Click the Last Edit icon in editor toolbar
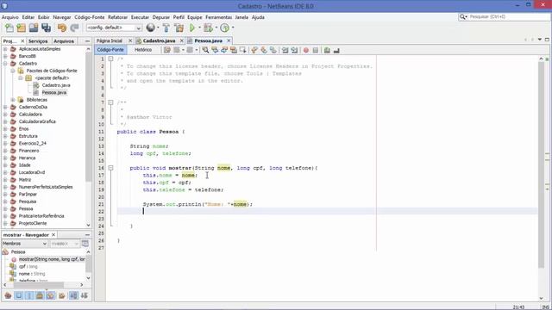552x310 pixels. click(x=166, y=50)
